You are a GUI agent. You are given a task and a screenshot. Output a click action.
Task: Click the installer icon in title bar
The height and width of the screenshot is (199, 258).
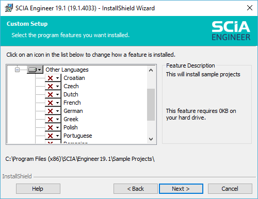coord(9,8)
